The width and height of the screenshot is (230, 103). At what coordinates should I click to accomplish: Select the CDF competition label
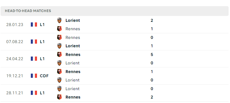(x=44, y=76)
